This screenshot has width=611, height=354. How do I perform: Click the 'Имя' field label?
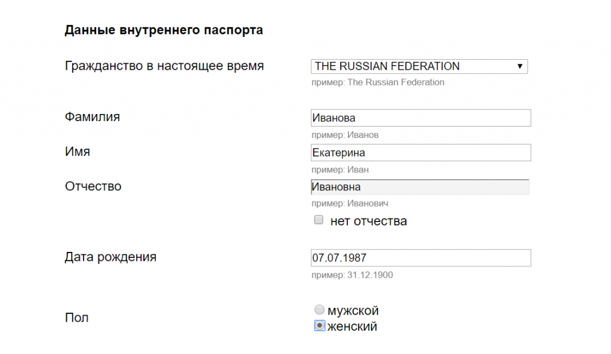(x=78, y=152)
